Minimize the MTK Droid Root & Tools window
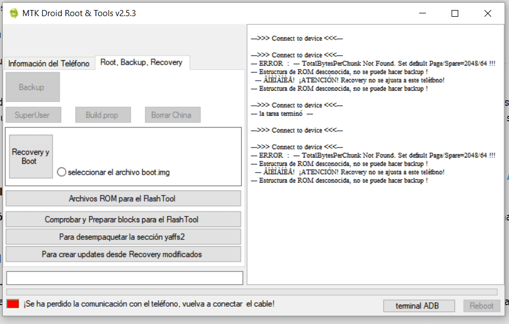This screenshot has height=324, width=509. 423,13
